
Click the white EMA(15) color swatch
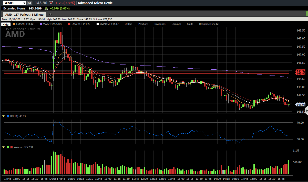(98, 24)
